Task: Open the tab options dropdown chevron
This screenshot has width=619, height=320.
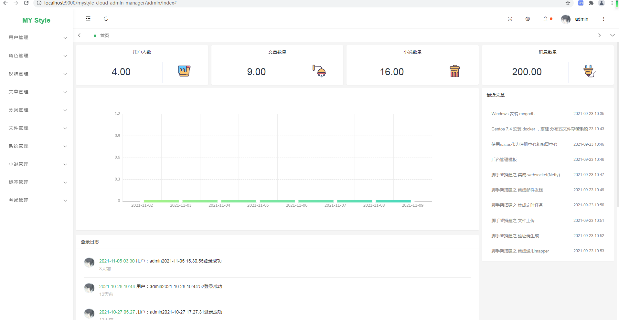Action: pos(612,35)
